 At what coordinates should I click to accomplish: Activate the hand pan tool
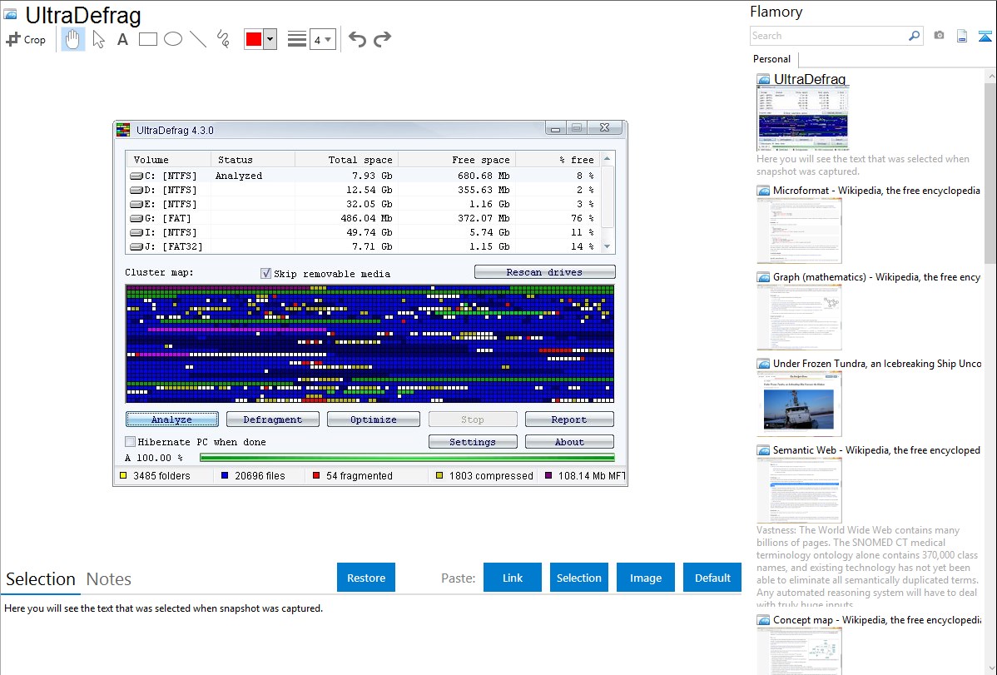click(73, 39)
